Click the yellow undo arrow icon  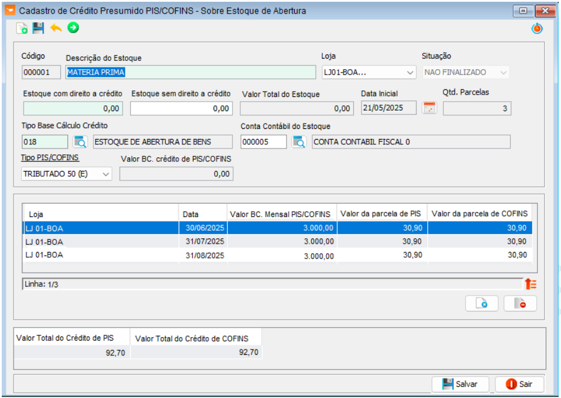pos(56,28)
